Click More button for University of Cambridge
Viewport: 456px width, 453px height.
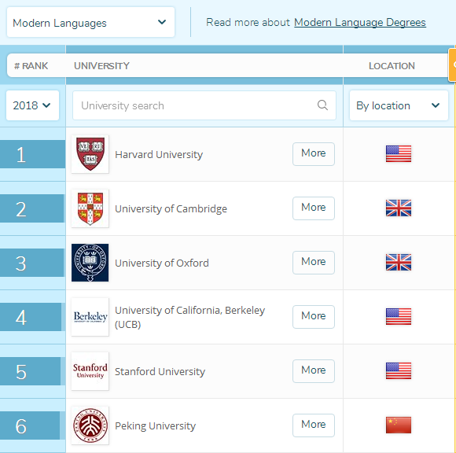[x=314, y=208]
